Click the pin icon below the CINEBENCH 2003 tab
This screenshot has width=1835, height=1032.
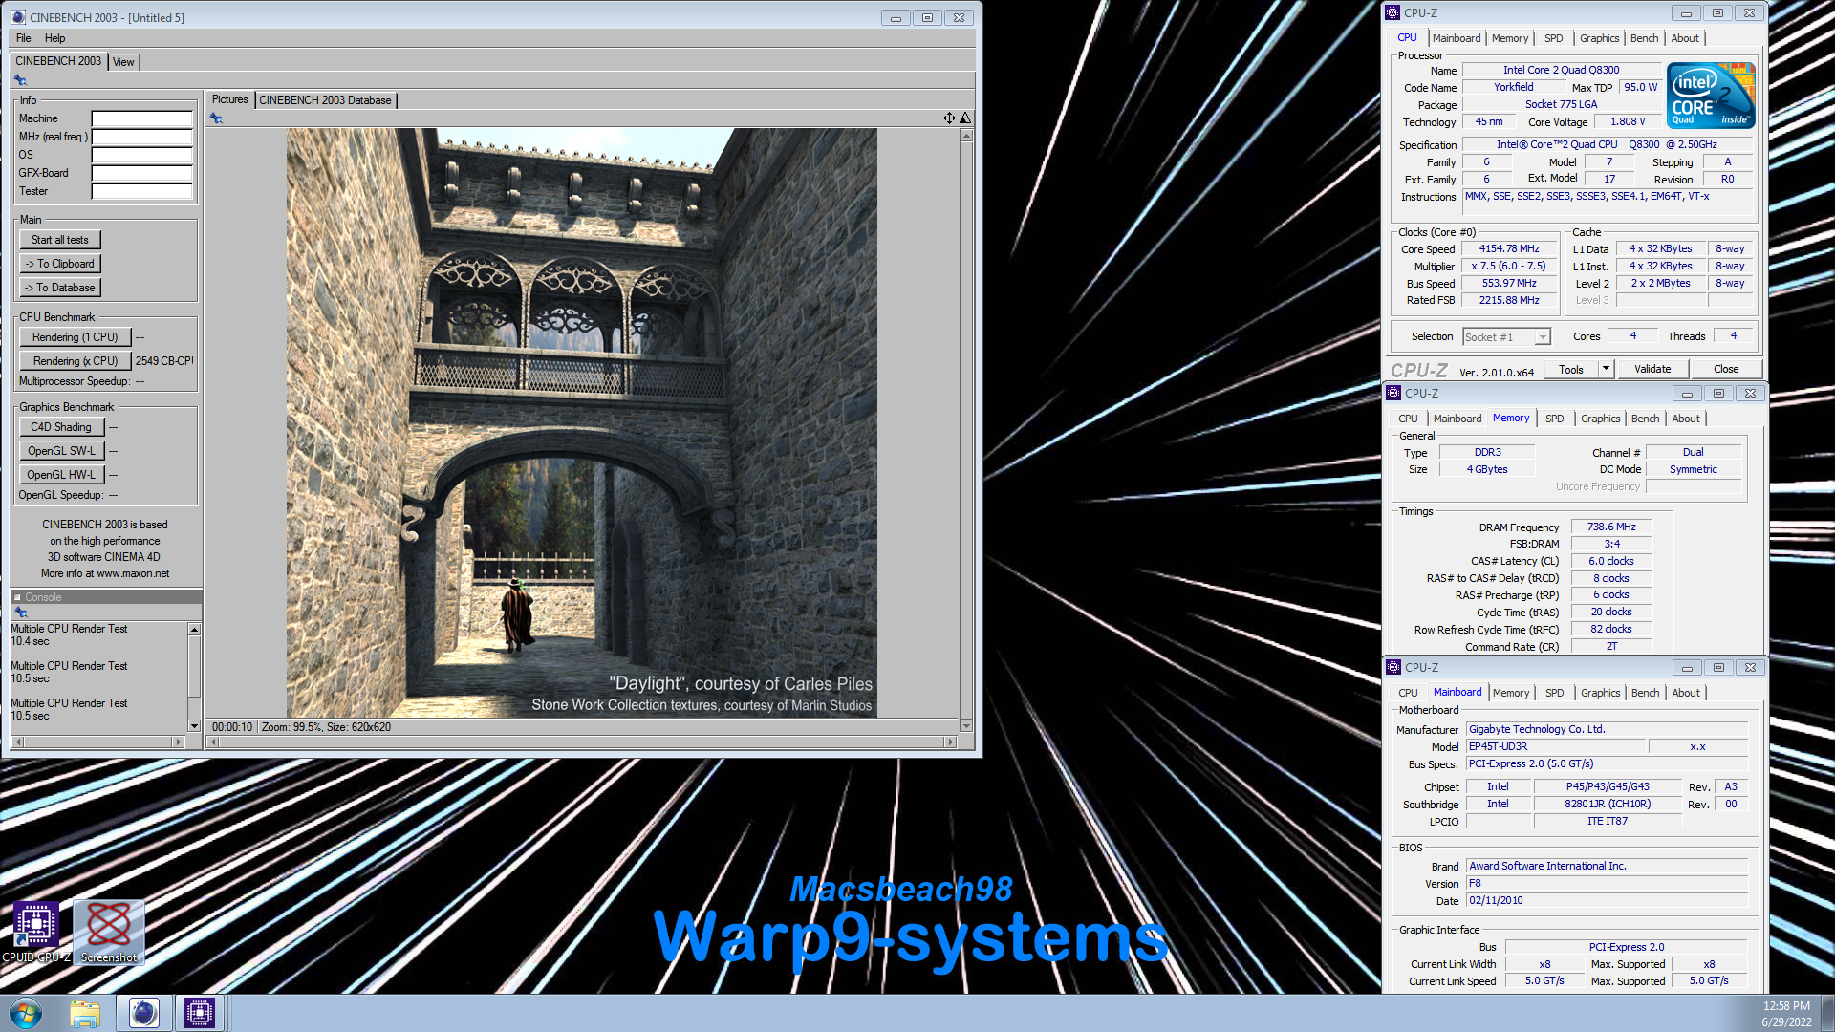[20, 80]
